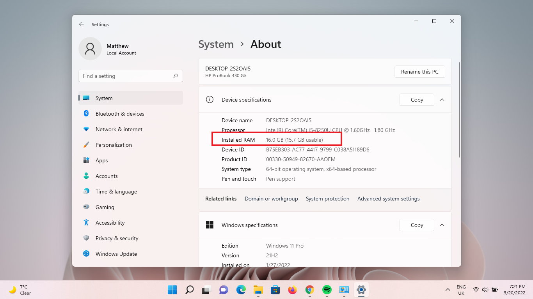Open Personalization paintbrush icon
Screen dimensions: 533x299
[86, 145]
